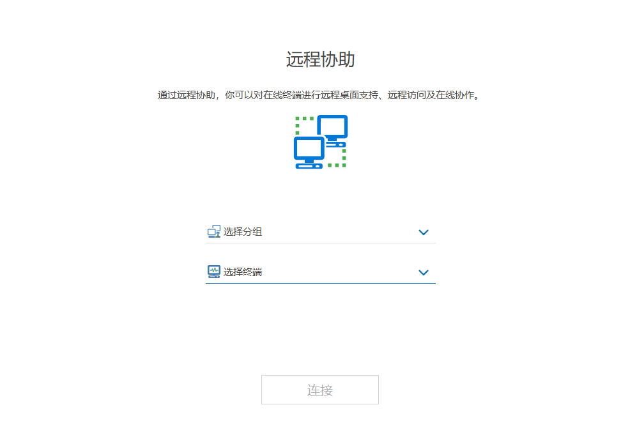Expand the 选择分组 dropdown chevron
The width and height of the screenshot is (637, 444).
pos(424,233)
